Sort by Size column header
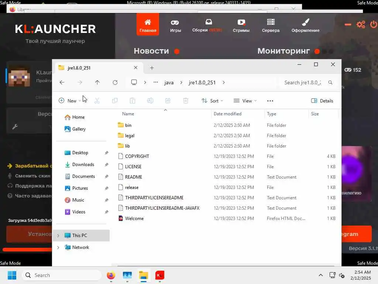Image resolution: width=378 pixels, height=284 pixels. pyautogui.click(x=315, y=114)
